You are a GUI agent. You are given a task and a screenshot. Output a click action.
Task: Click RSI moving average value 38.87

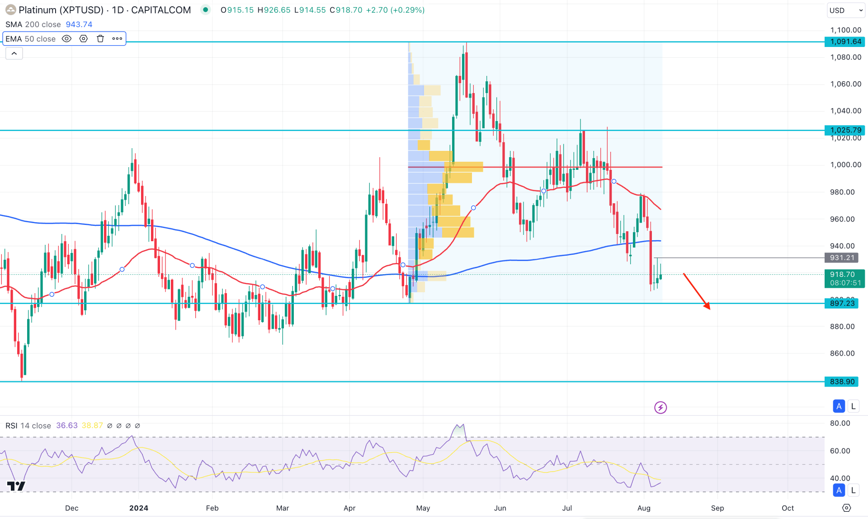coord(92,425)
